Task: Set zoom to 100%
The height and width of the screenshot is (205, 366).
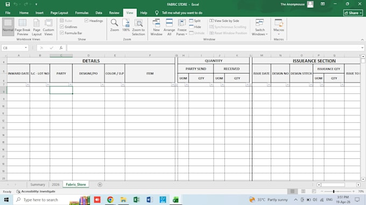Action: tap(126, 25)
